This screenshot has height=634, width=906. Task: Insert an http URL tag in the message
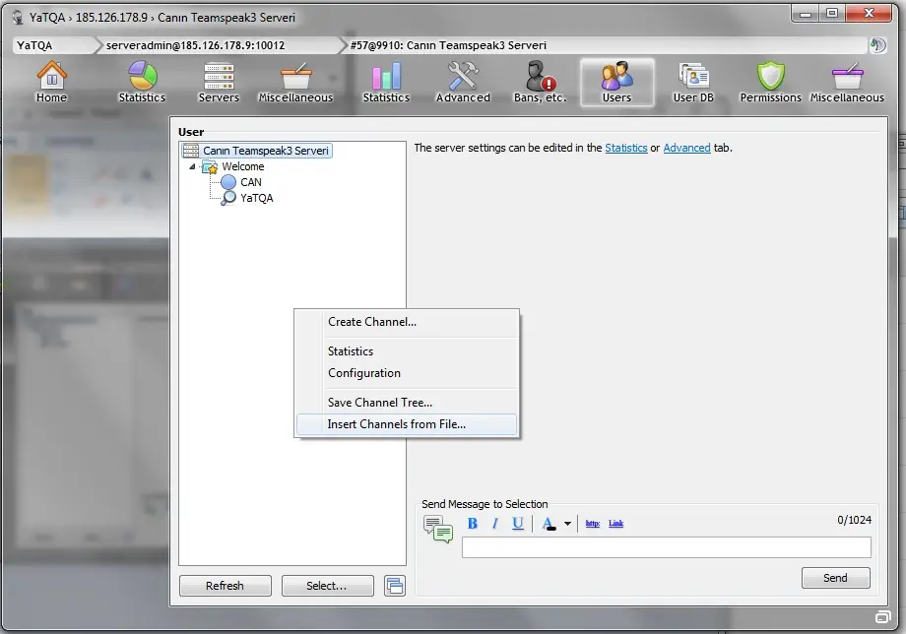click(x=592, y=523)
